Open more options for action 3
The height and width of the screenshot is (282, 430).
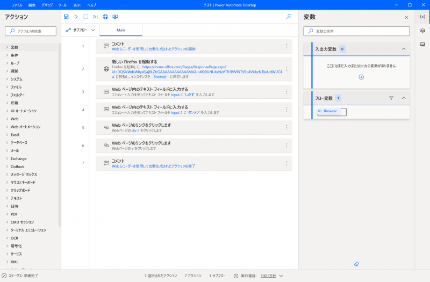click(x=286, y=91)
